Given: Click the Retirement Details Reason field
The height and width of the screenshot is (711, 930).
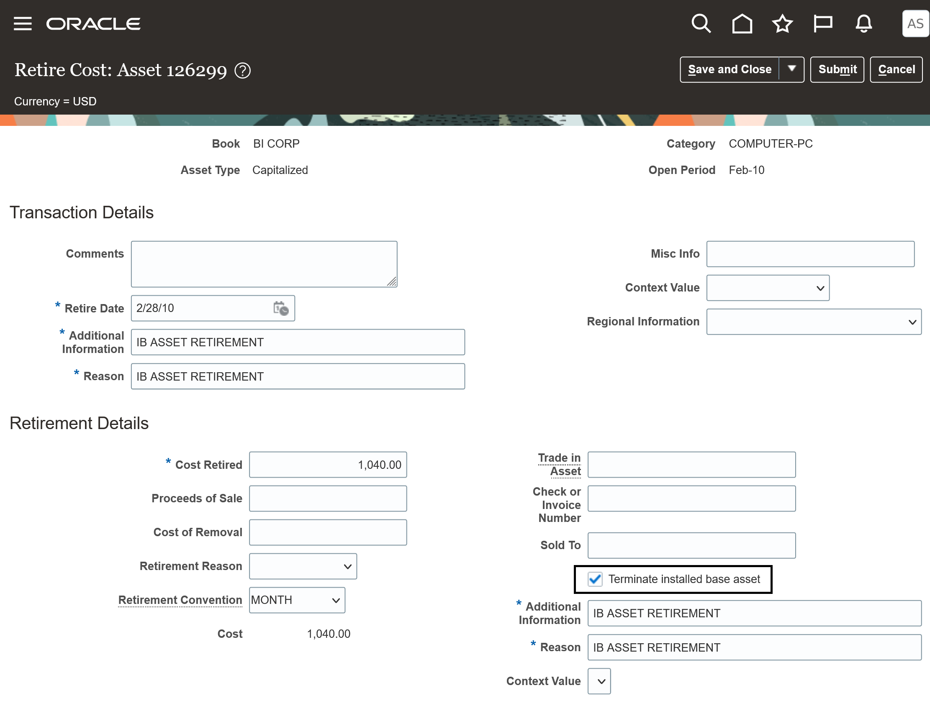Looking at the screenshot, I should point(755,648).
